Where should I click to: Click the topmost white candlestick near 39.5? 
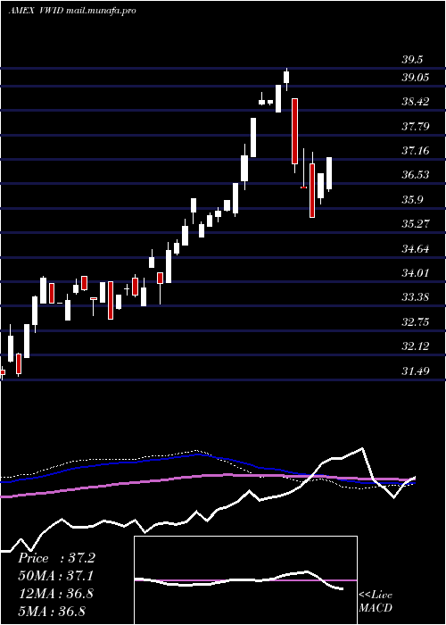pos(286,77)
